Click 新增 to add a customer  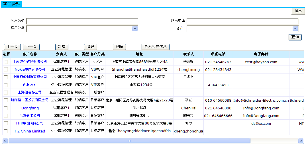click(62, 47)
